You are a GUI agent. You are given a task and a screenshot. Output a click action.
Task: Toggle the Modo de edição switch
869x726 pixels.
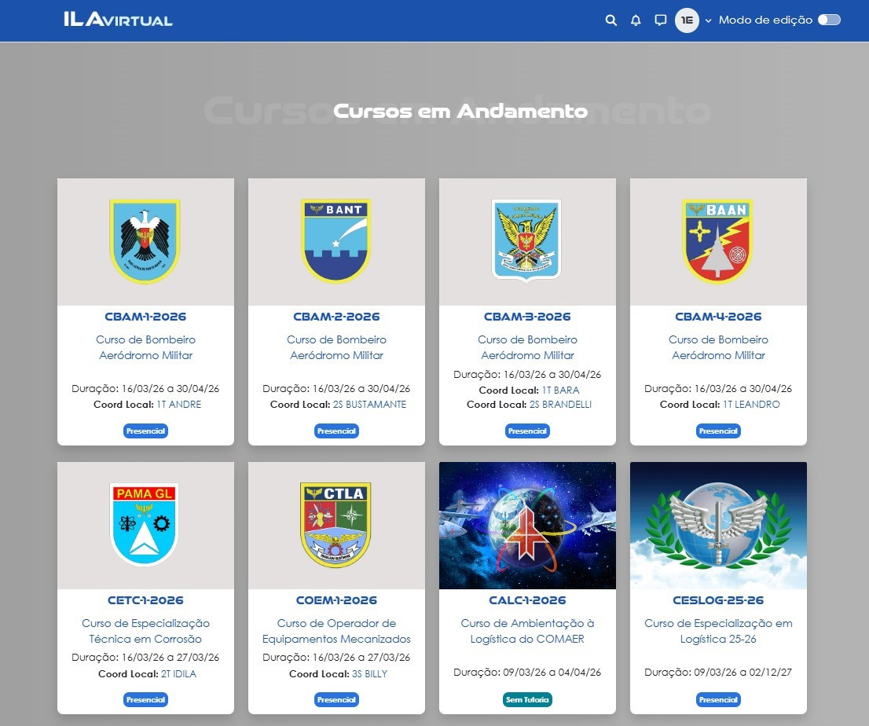coord(829,20)
